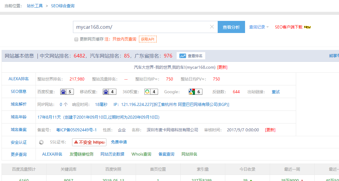Open ICP record 粤ICP备05092449号-1

pyautogui.click(x=76, y=130)
